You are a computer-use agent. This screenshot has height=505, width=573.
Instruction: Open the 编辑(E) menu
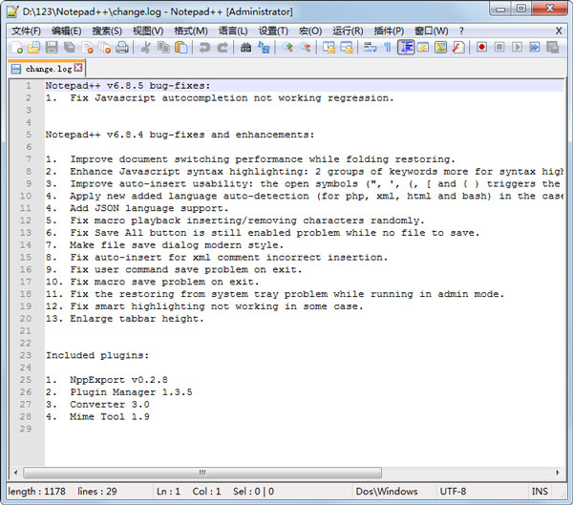coord(66,32)
